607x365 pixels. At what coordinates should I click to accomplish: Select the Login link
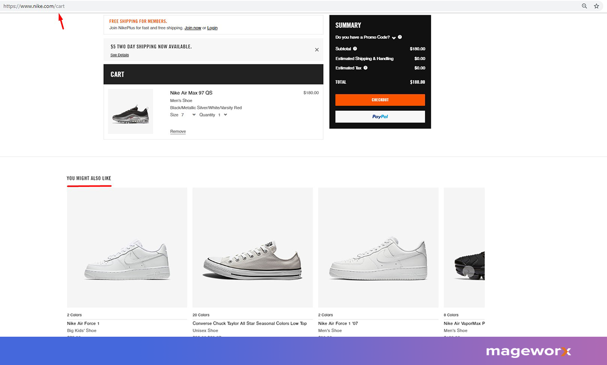click(x=212, y=28)
